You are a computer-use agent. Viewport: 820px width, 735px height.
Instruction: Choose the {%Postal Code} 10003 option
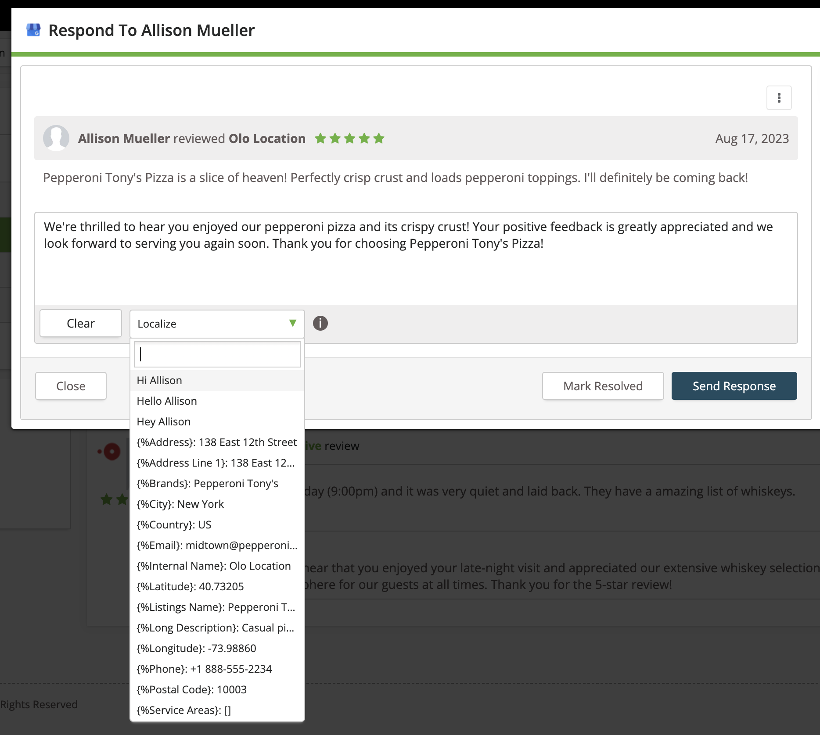[x=217, y=689]
